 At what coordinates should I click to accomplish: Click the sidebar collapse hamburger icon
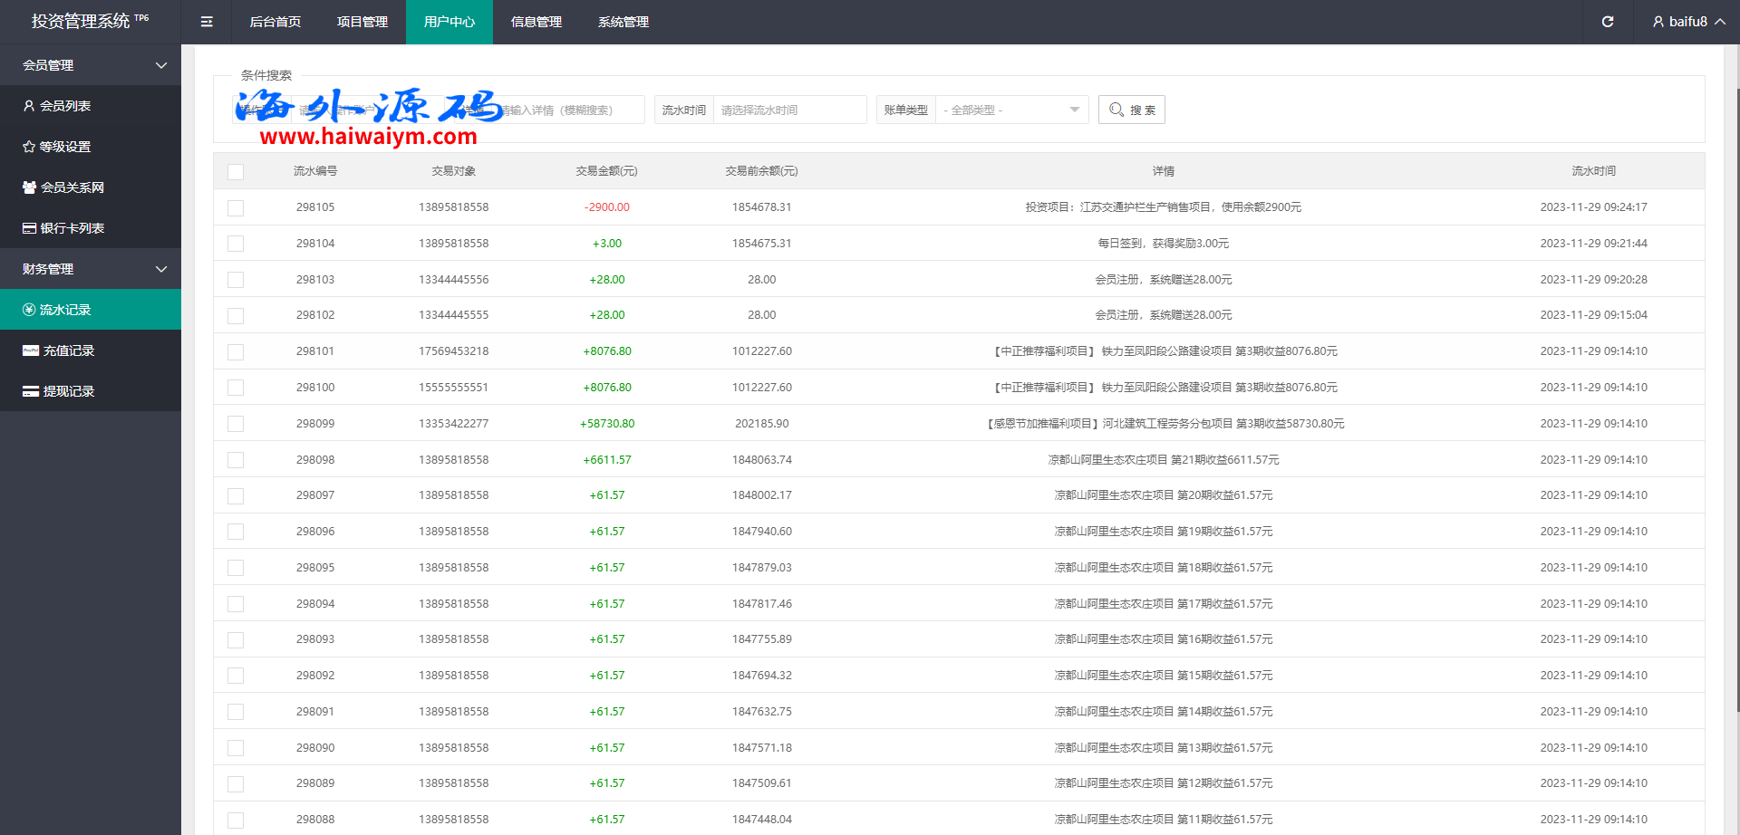point(207,22)
